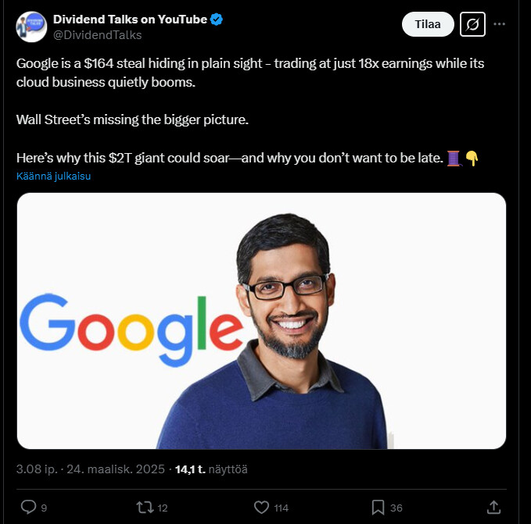Click the reply count 9
This screenshot has height=524, width=531.
pos(44,508)
